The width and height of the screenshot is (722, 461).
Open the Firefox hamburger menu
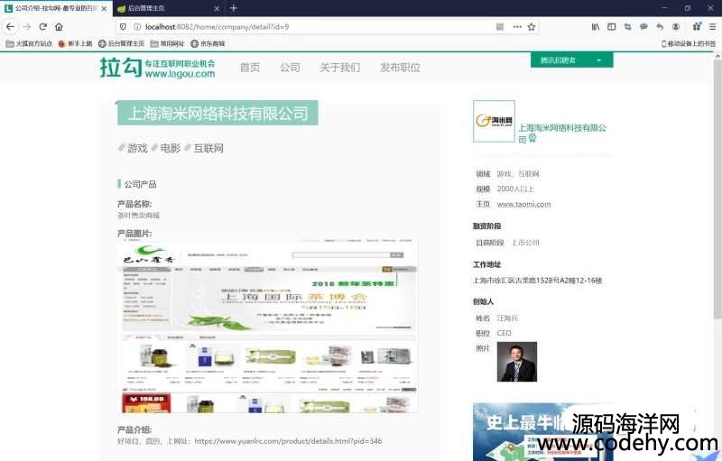pos(712,27)
